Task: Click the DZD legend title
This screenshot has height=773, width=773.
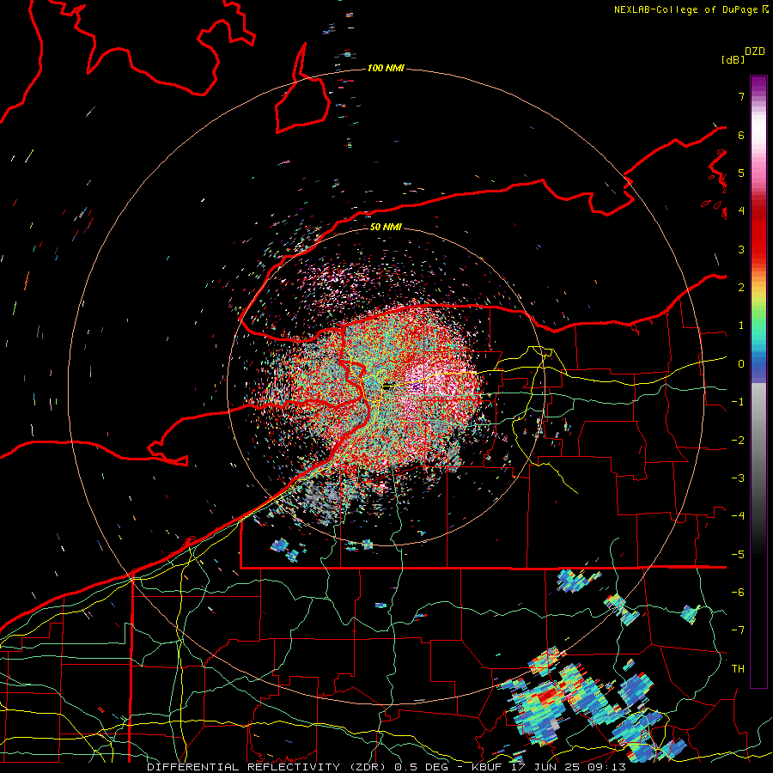Action: 755,52
